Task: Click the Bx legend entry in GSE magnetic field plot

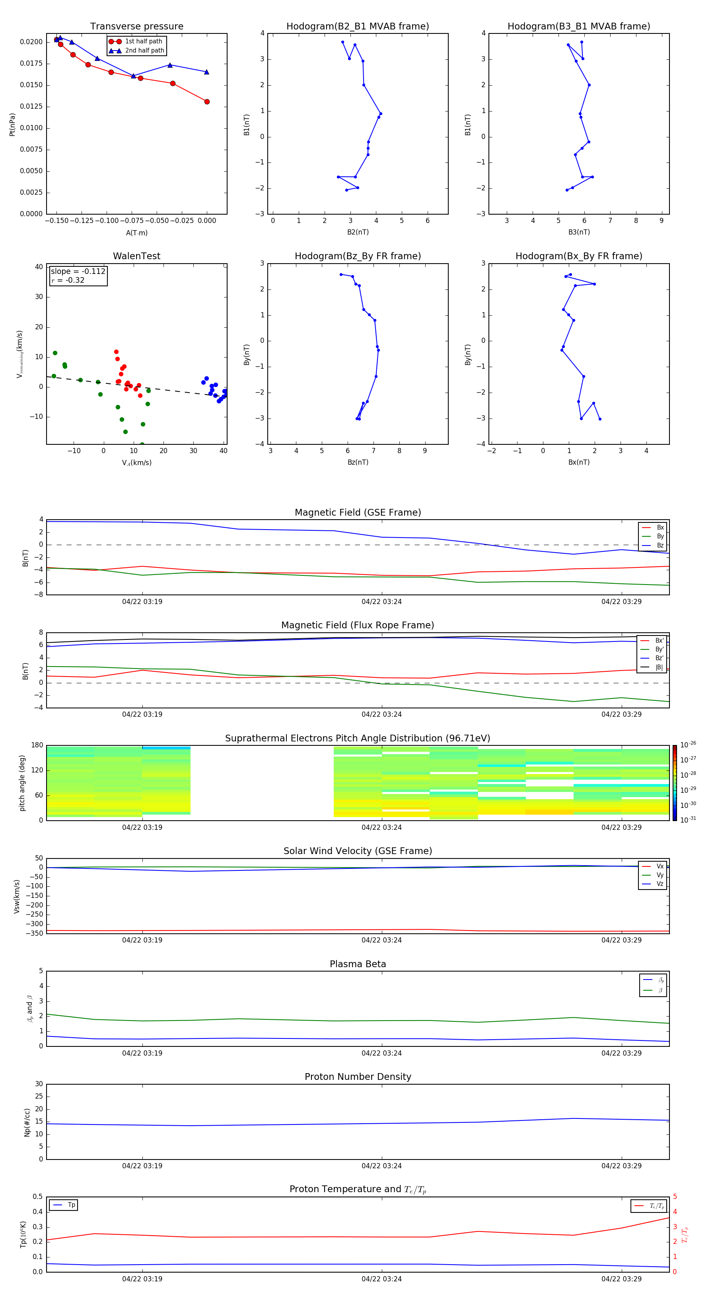Action: pos(653,528)
